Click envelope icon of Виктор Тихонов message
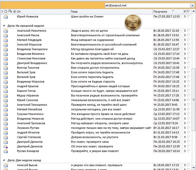Image resolution: width=196 pixels, height=170 pixels. [x=6, y=68]
